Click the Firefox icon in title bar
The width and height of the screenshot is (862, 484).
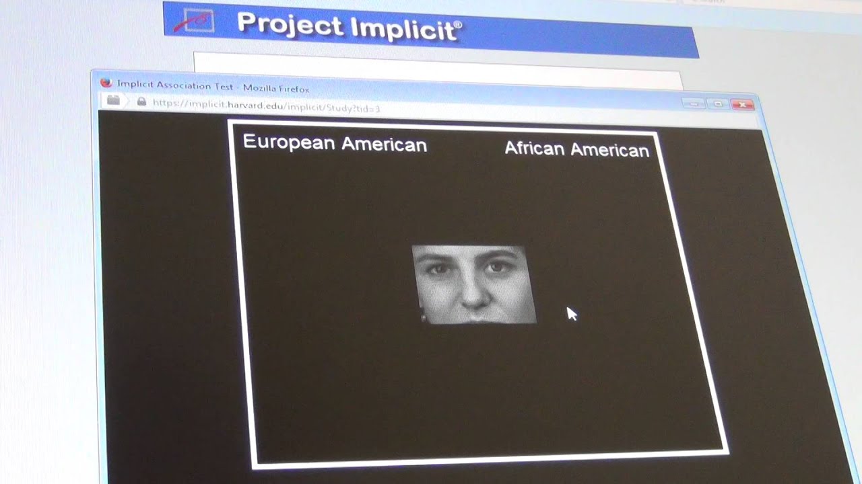(106, 83)
